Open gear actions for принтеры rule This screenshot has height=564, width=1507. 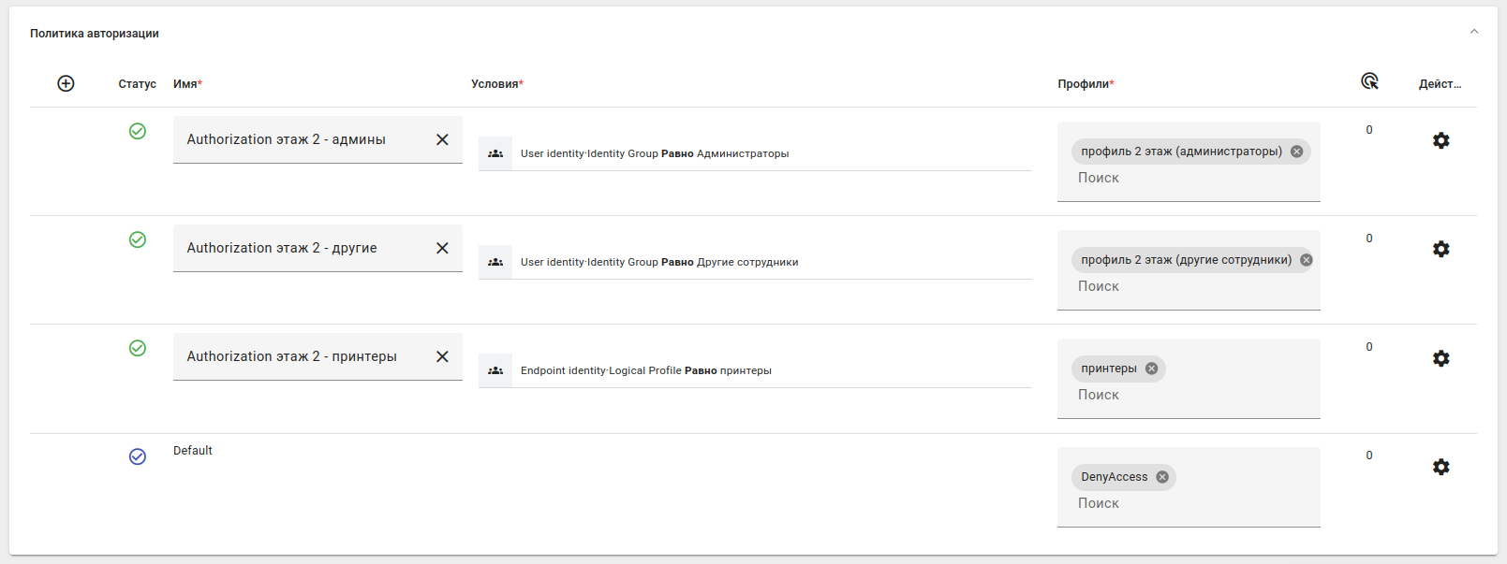pyautogui.click(x=1441, y=358)
